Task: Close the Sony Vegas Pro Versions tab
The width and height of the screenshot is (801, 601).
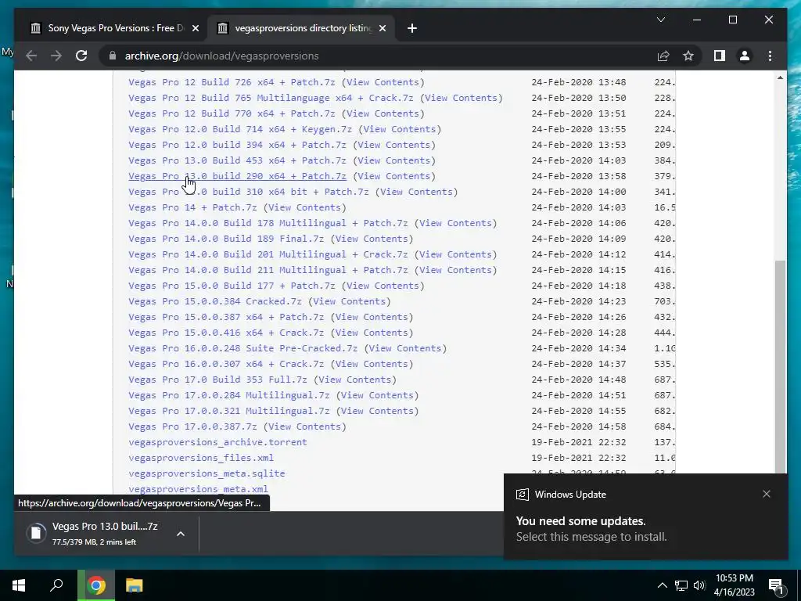Action: (x=195, y=28)
